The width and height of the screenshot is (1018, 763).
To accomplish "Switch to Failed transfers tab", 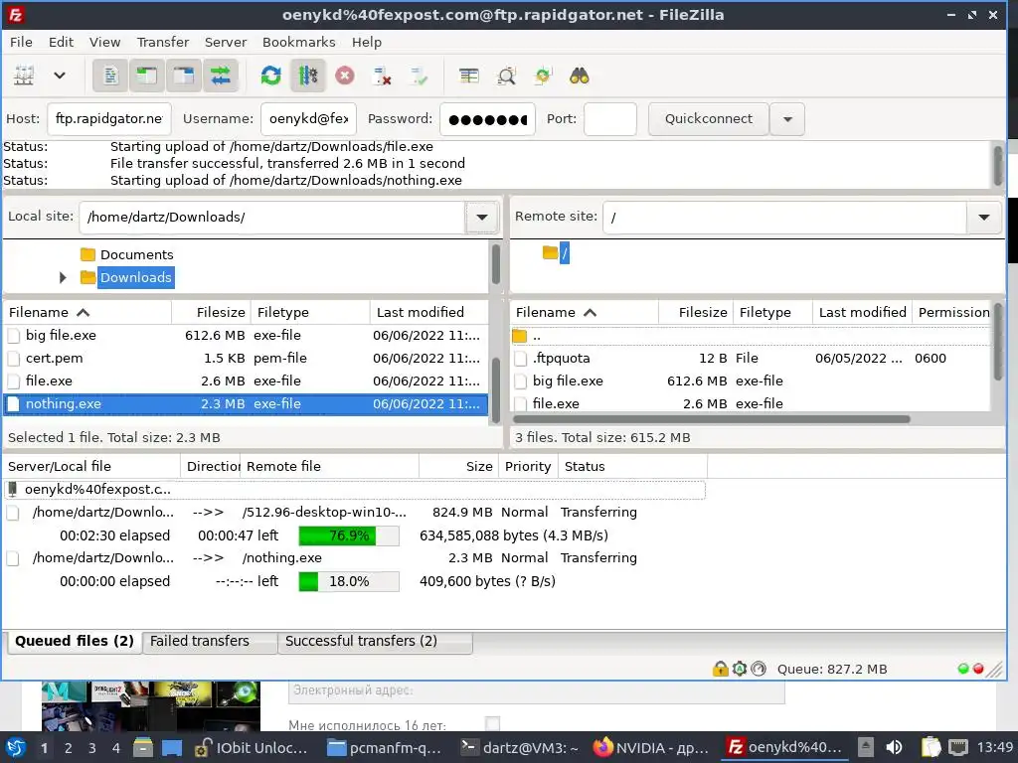I will click(x=209, y=641).
